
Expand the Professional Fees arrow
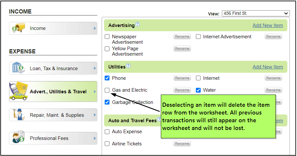coord(95,138)
